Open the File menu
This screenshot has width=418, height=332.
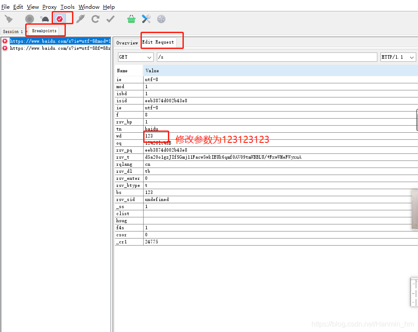[5, 7]
